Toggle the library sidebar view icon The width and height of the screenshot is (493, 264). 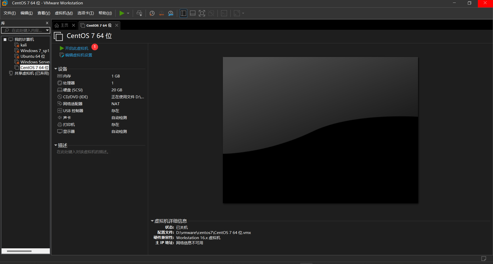click(x=183, y=13)
